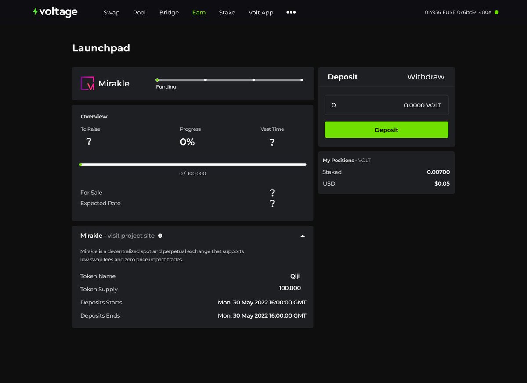Click the To Raise label

[x=90, y=129]
